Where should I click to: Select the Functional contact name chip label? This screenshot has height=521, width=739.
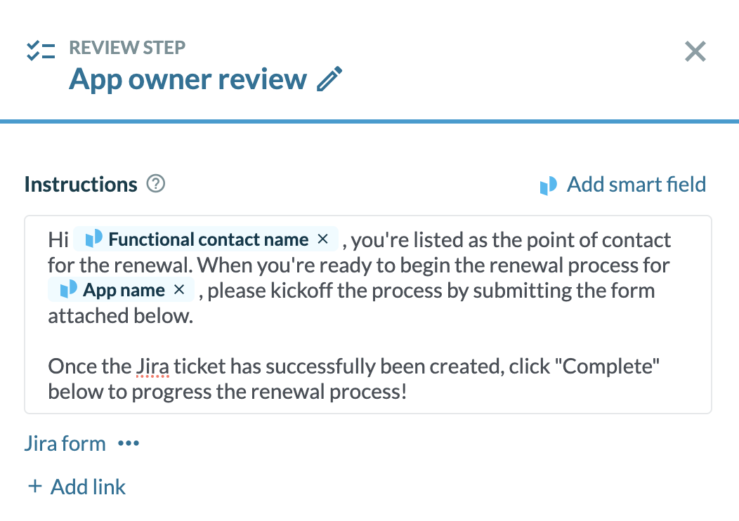(x=208, y=239)
